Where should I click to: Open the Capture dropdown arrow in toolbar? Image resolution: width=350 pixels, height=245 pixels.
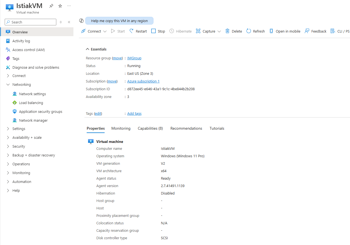pyautogui.click(x=219, y=31)
